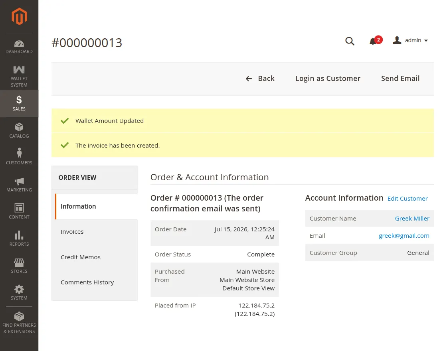Click the Send Email button

click(x=400, y=78)
